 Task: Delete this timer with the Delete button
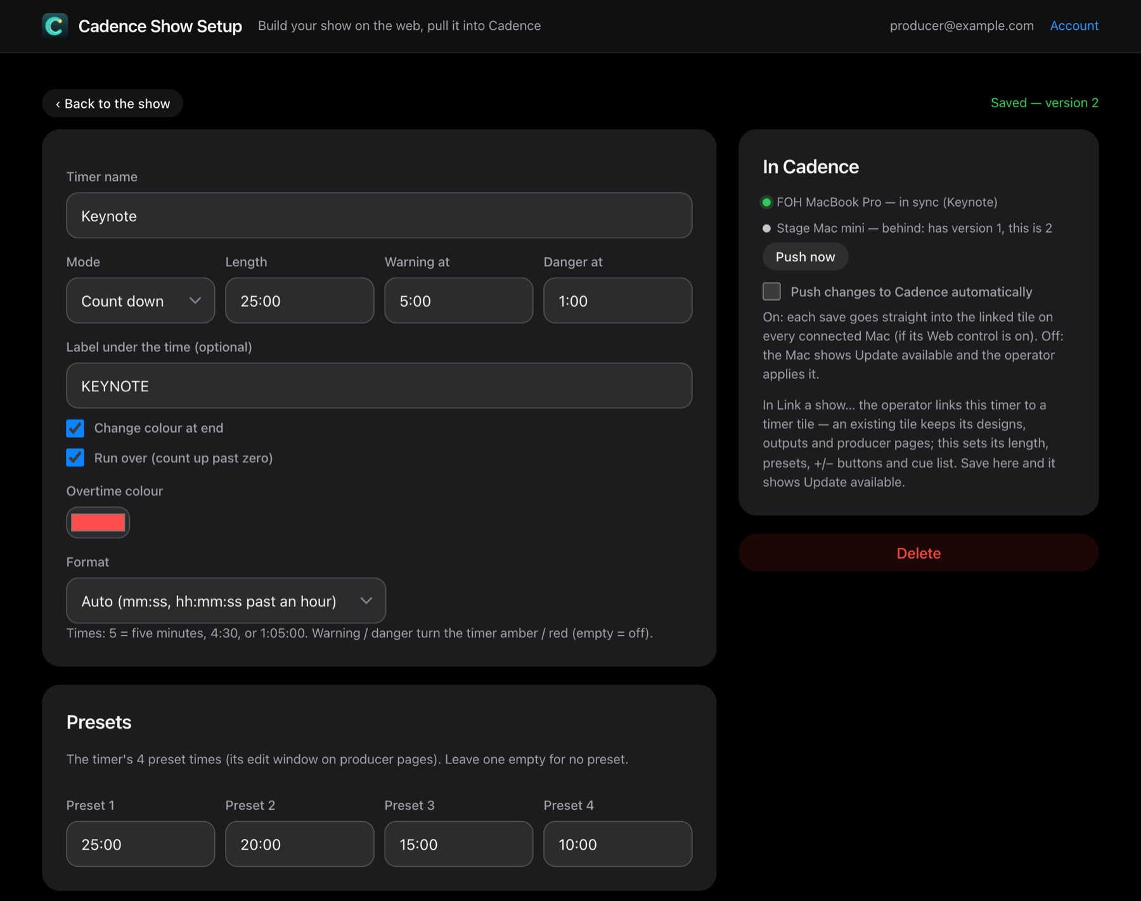click(919, 553)
